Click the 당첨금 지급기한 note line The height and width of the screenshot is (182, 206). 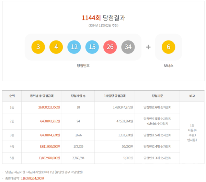44,172
